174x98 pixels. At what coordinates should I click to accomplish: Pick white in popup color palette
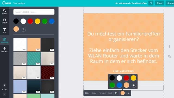tap(119, 78)
